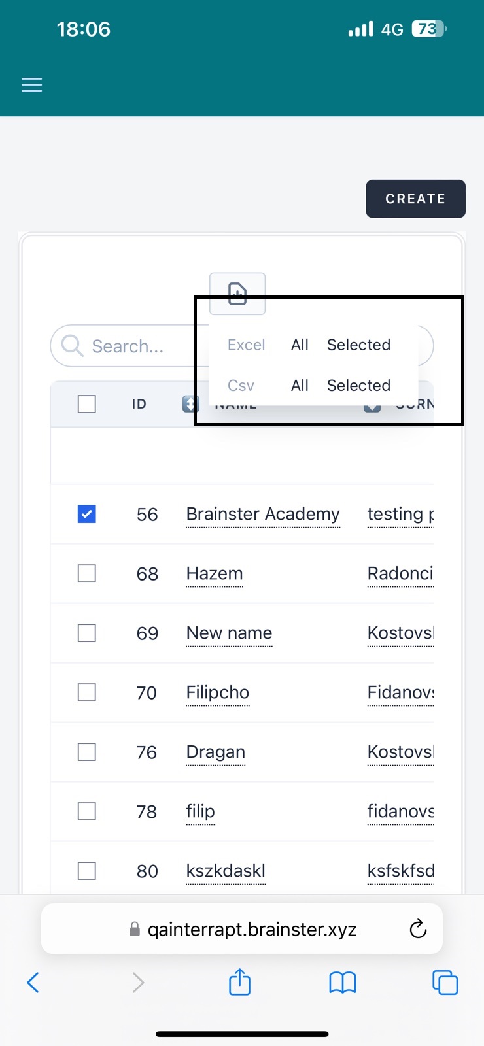The height and width of the screenshot is (1046, 484).
Task: Open Safari tabs overview icon
Action: [x=445, y=982]
